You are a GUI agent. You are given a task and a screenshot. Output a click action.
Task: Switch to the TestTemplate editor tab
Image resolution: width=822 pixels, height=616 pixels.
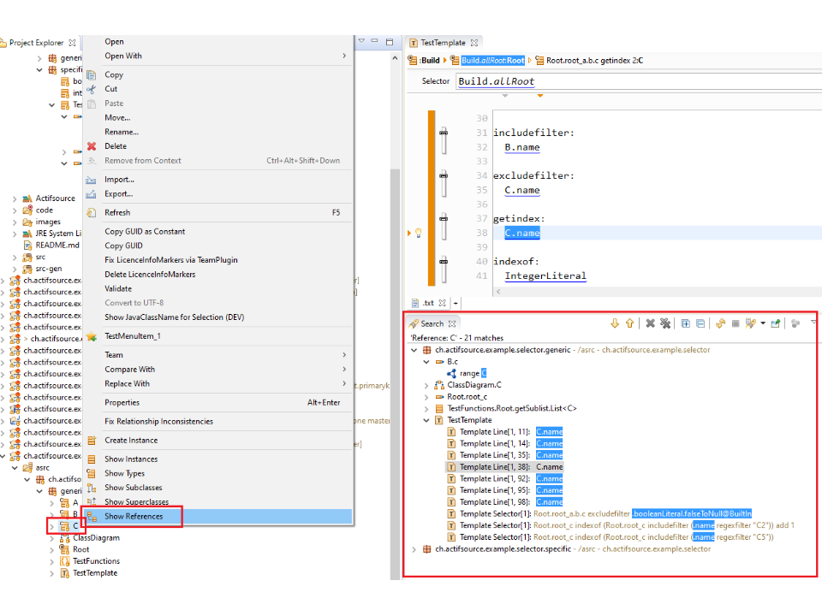tap(443, 42)
